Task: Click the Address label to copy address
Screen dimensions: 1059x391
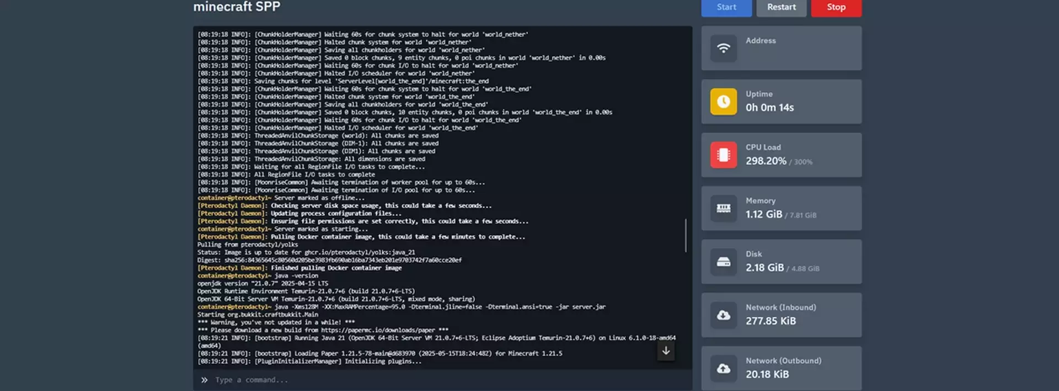Action: [x=761, y=41]
